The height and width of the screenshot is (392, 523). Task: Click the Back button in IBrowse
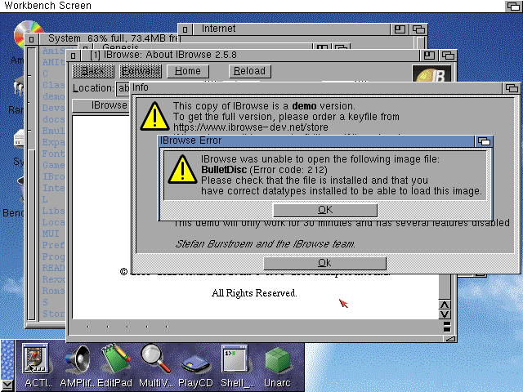pos(93,71)
